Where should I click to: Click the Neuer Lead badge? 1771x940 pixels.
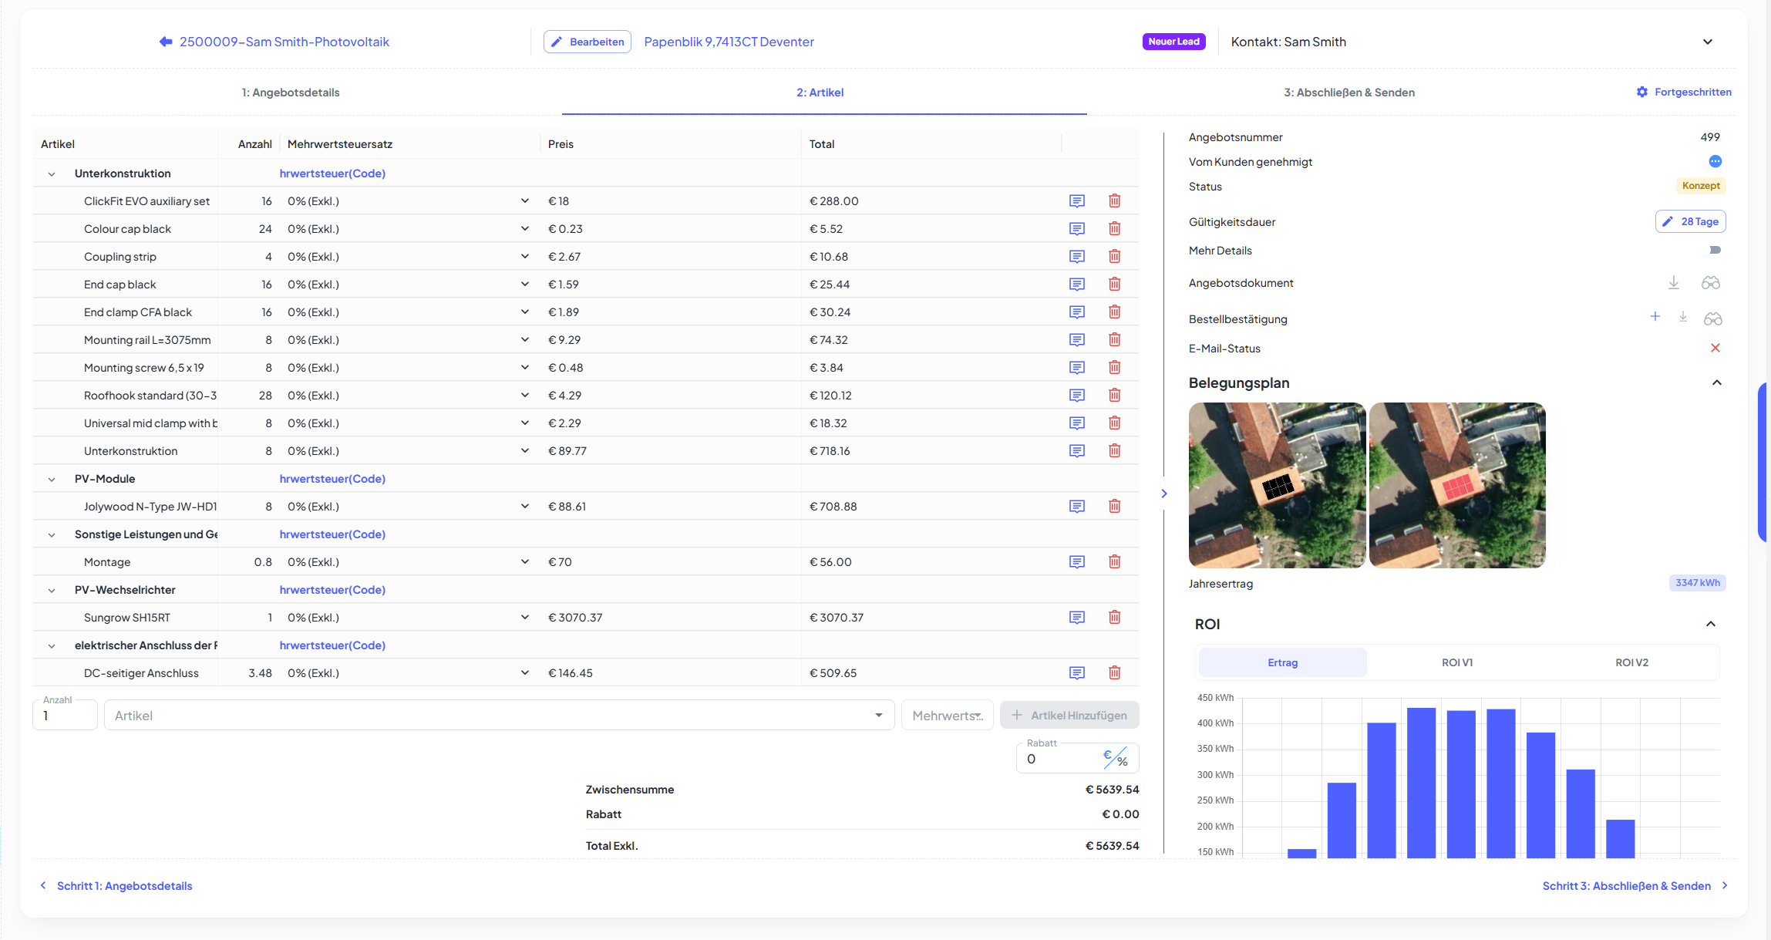tap(1173, 42)
